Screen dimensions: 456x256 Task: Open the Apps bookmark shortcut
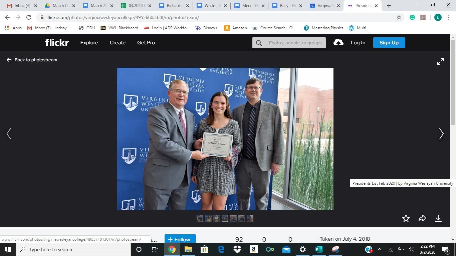pos(13,28)
